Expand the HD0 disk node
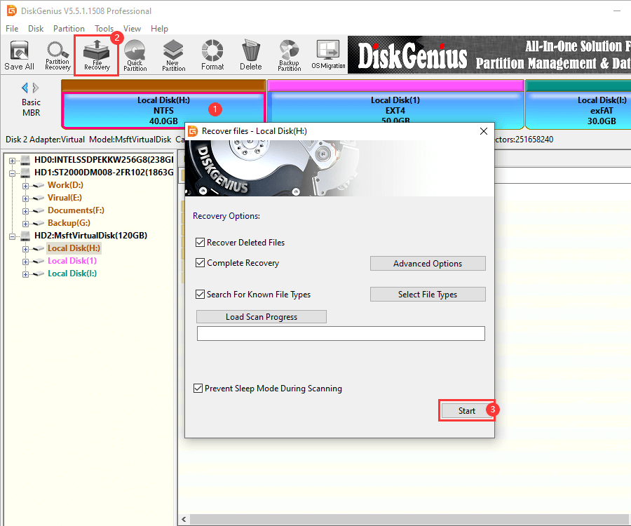The image size is (631, 526). coord(12,161)
